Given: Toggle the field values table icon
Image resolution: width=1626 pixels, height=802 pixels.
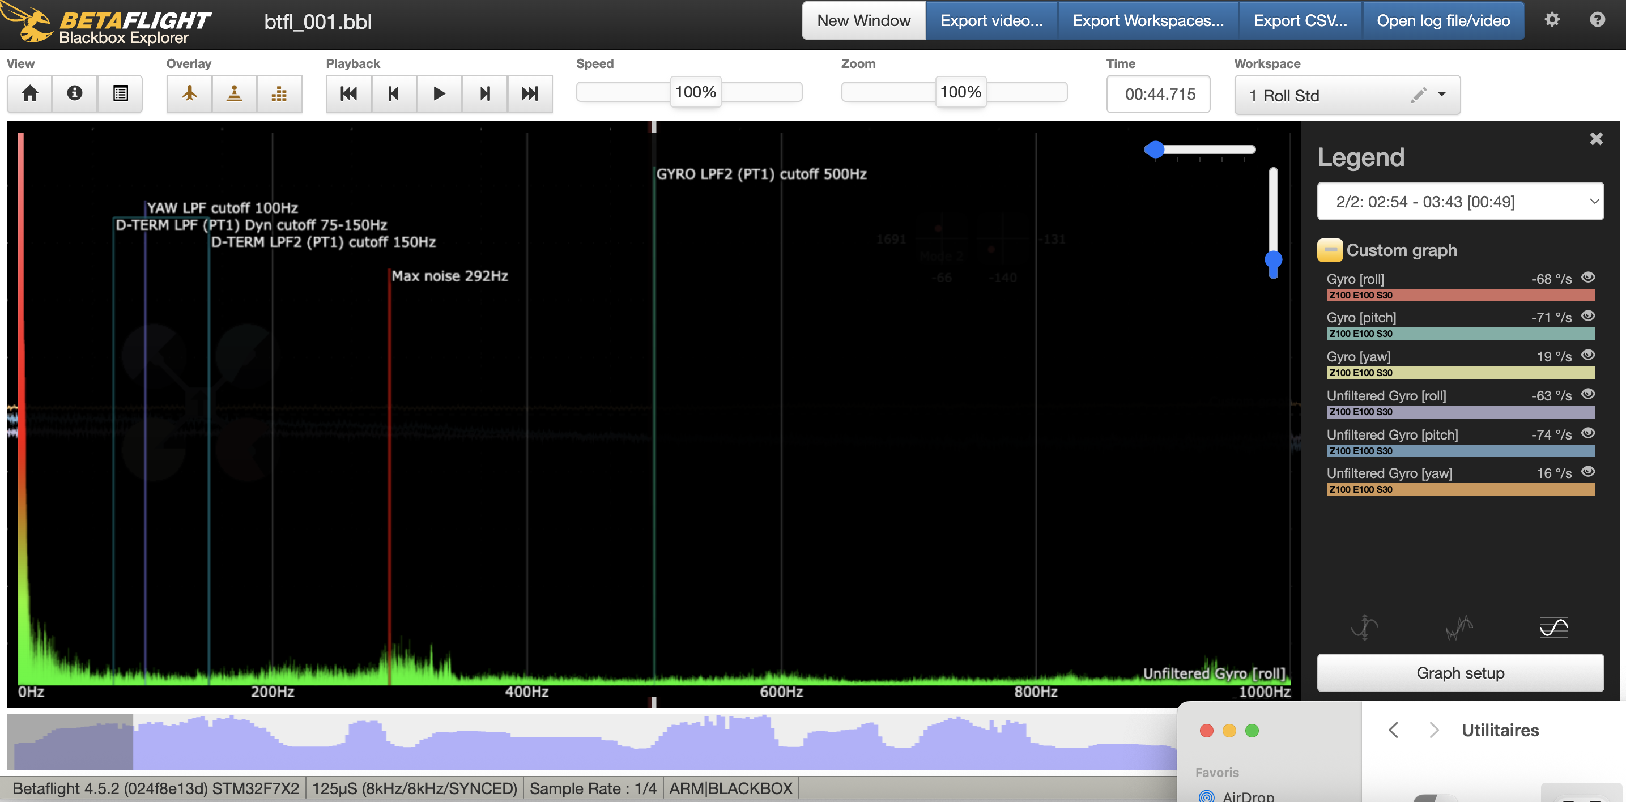Looking at the screenshot, I should (120, 94).
